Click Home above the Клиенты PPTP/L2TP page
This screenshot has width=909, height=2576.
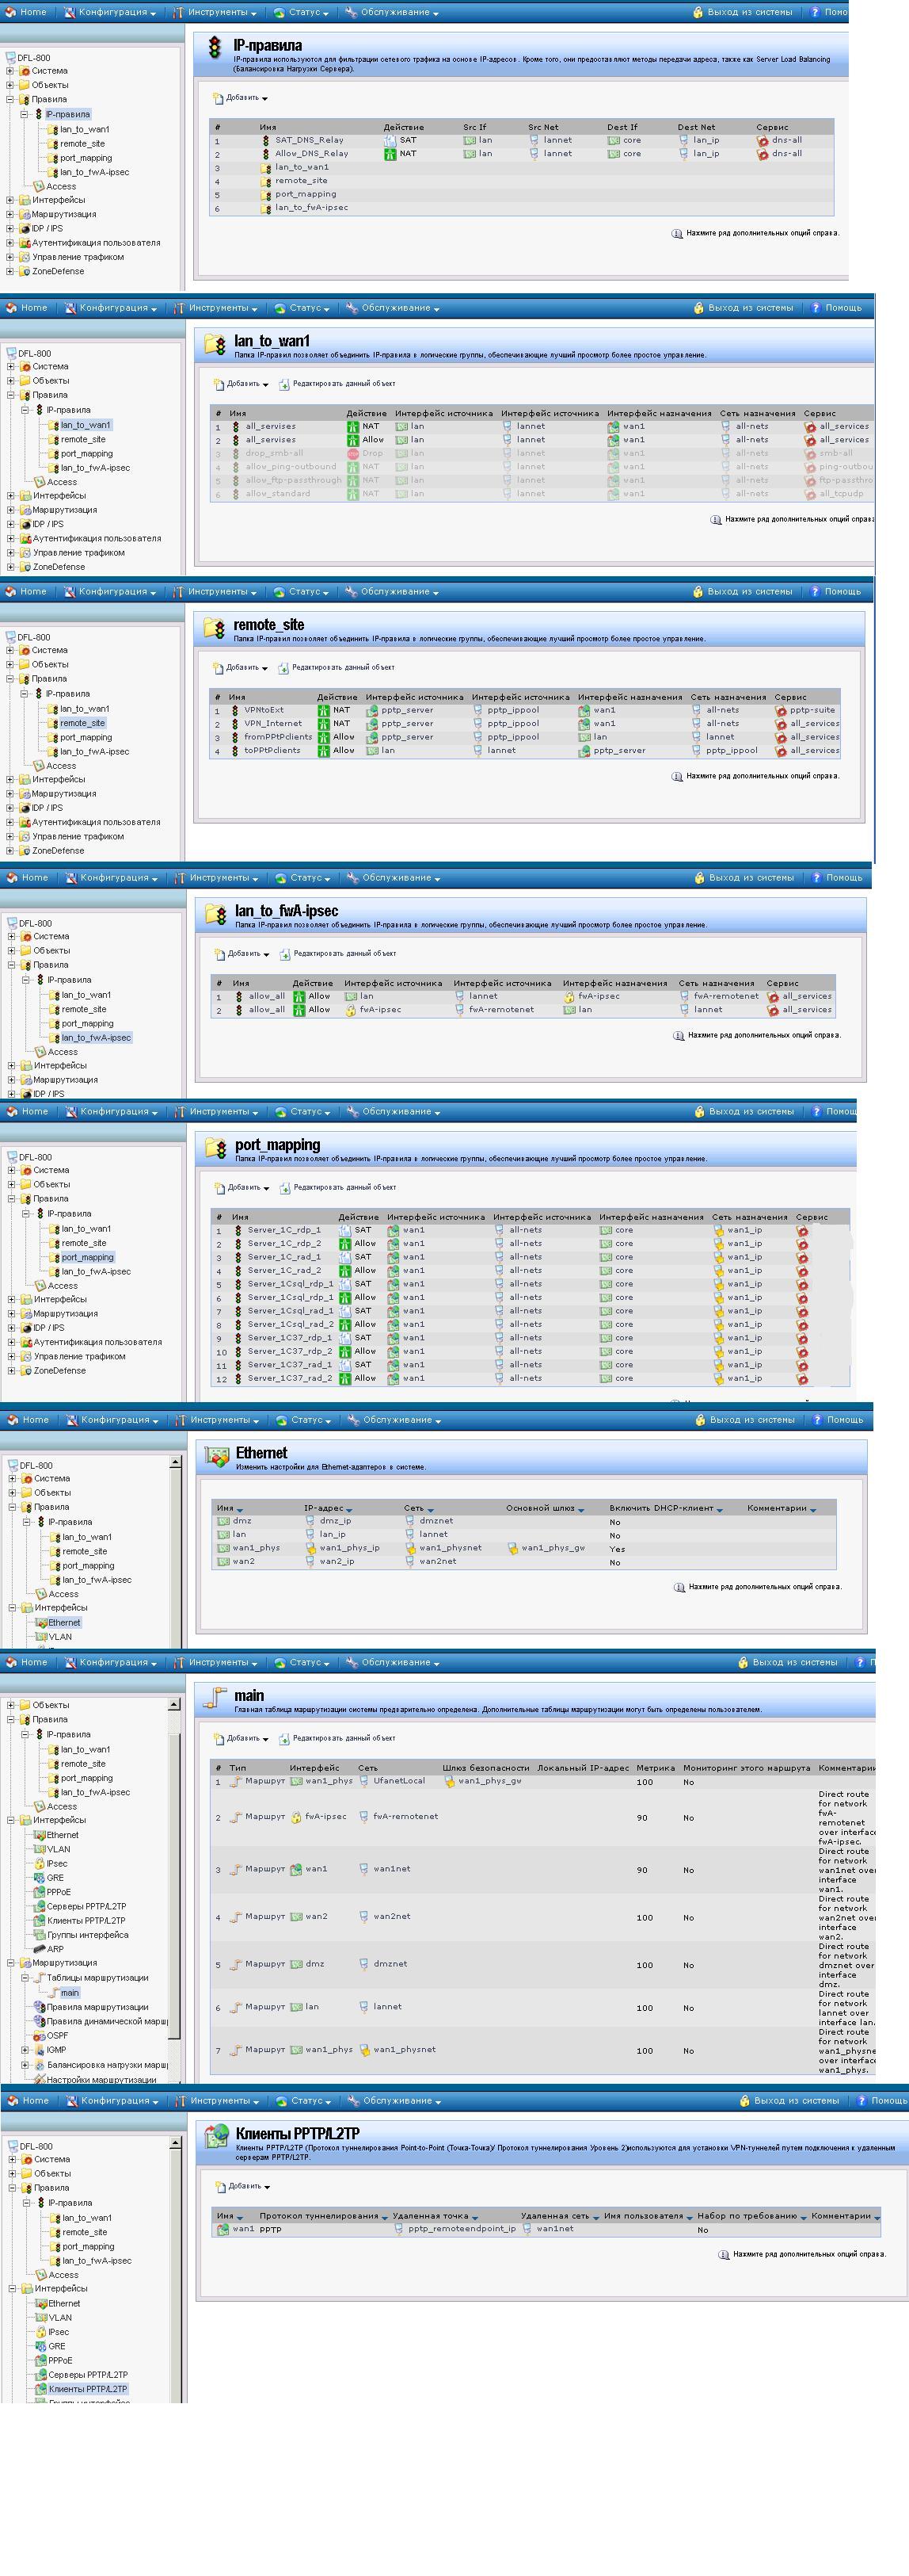coord(28,2101)
